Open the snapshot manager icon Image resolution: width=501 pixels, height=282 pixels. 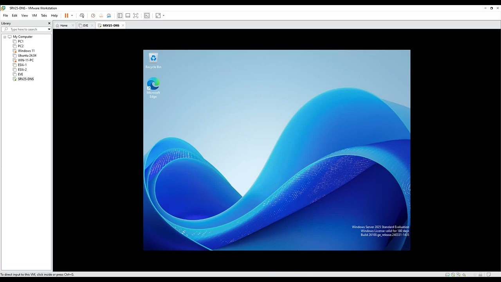click(109, 16)
